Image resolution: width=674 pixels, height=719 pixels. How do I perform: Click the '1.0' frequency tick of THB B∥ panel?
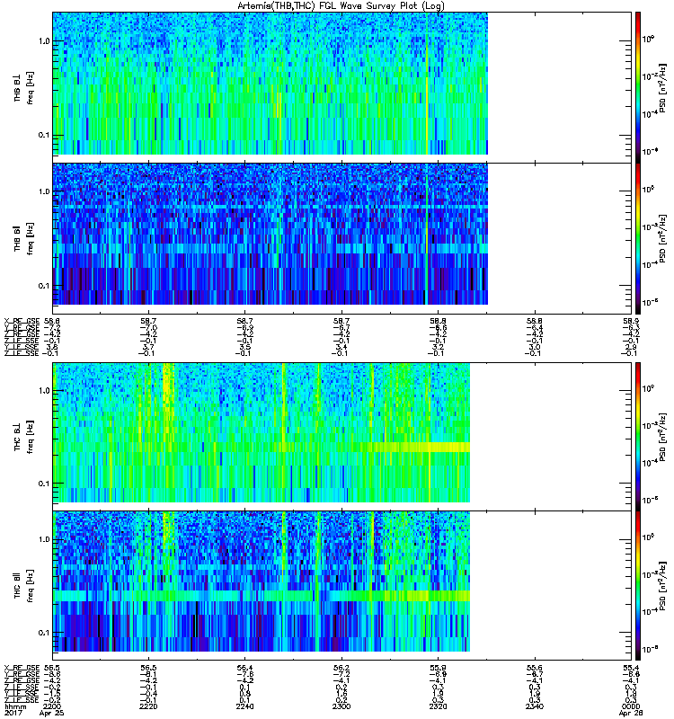(x=44, y=191)
